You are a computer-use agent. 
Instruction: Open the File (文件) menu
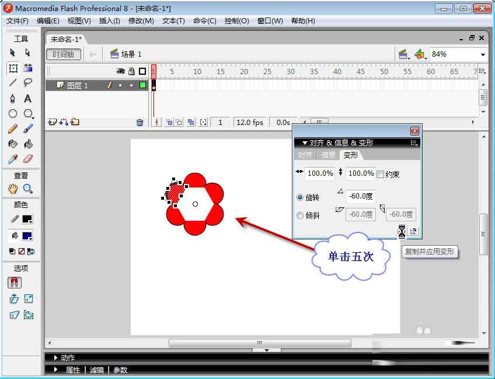18,21
